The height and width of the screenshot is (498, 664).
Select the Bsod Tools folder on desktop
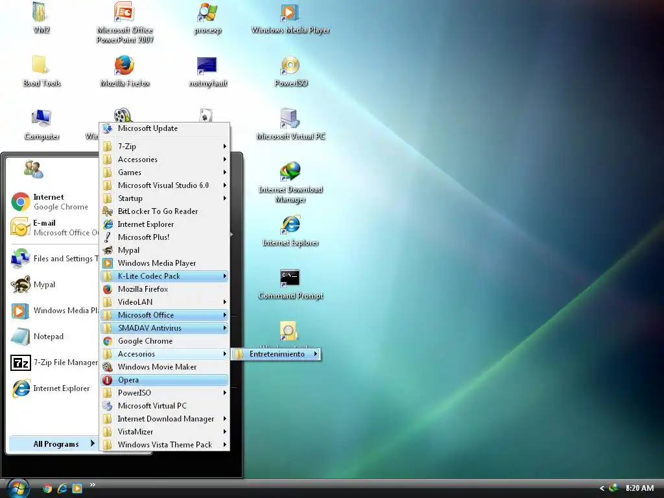[41, 71]
